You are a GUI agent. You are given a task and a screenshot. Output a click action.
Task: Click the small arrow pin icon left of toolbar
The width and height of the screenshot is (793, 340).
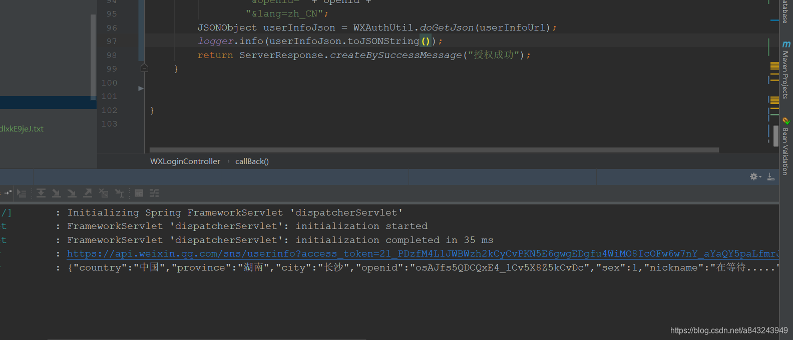pyautogui.click(x=8, y=192)
